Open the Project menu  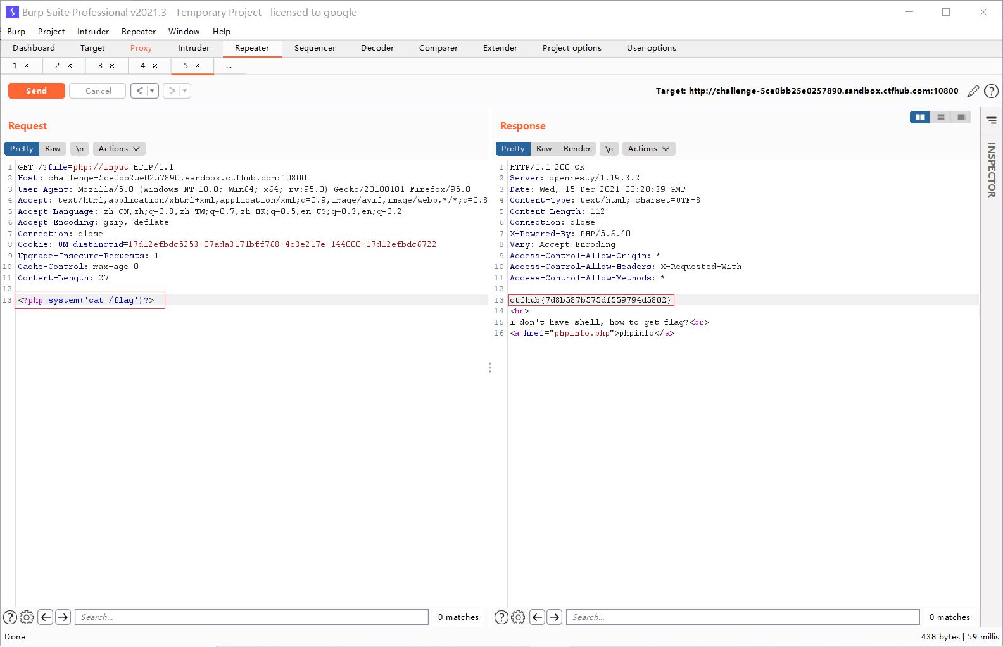point(51,32)
